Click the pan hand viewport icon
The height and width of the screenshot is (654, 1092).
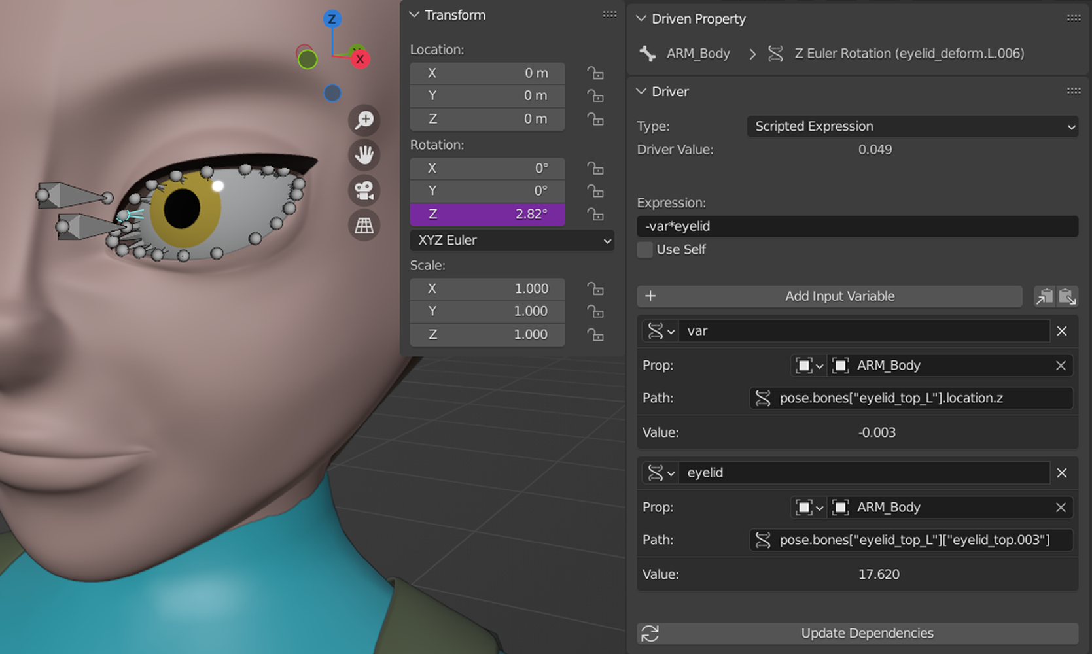coord(364,155)
